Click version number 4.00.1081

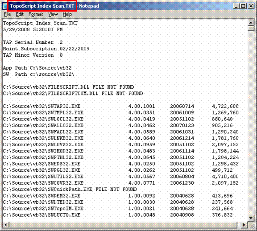[x=141, y=106]
